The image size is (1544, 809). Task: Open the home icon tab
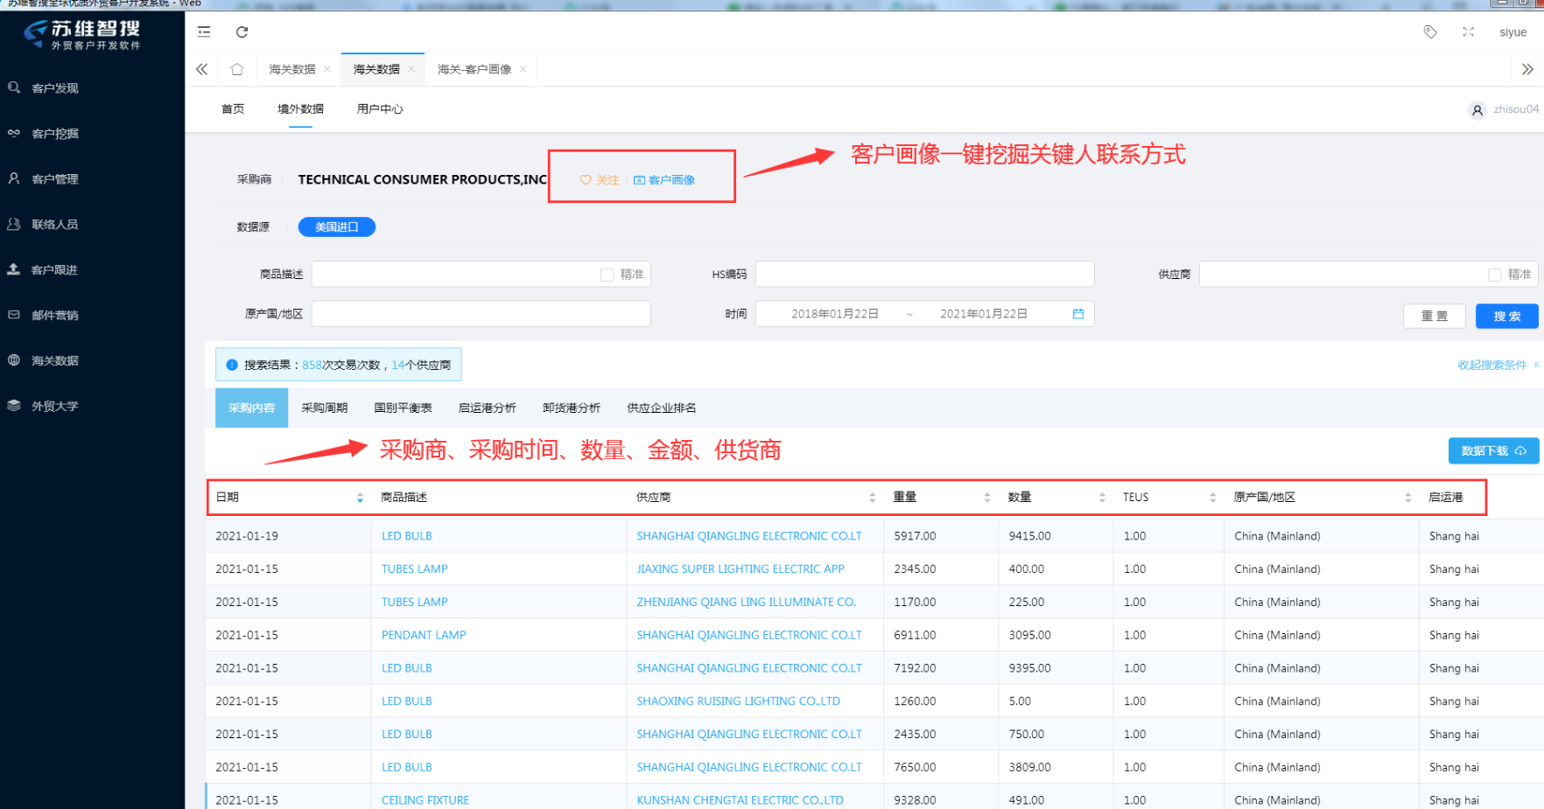[x=236, y=69]
